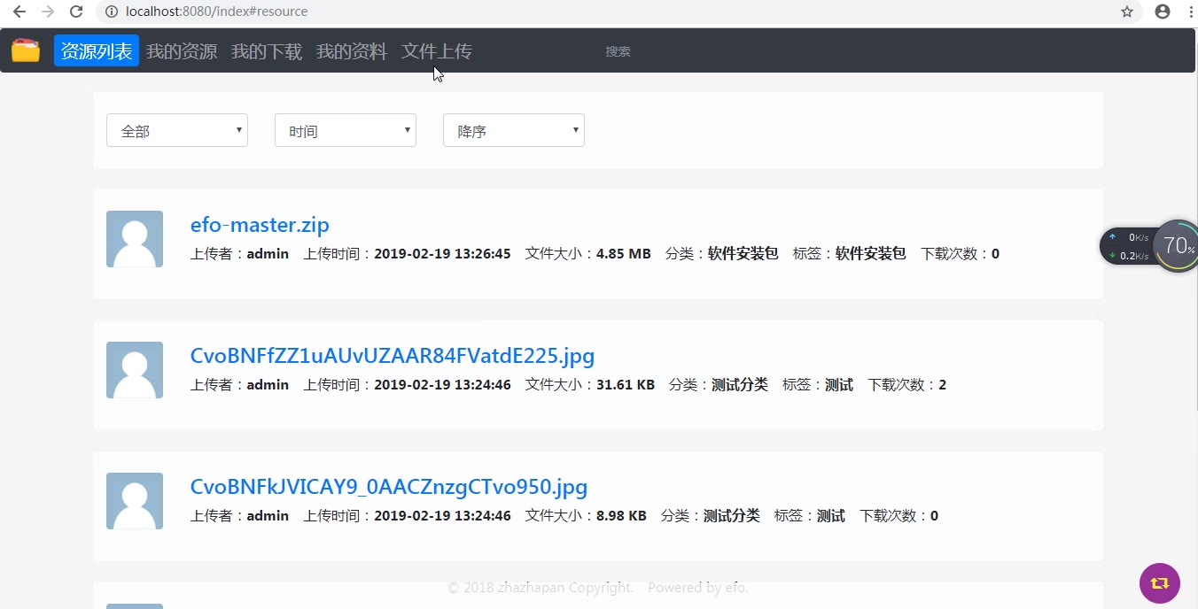Click the folder logo icon in navbar
Screen dimensions: 1198x609
pyautogui.click(x=26, y=50)
